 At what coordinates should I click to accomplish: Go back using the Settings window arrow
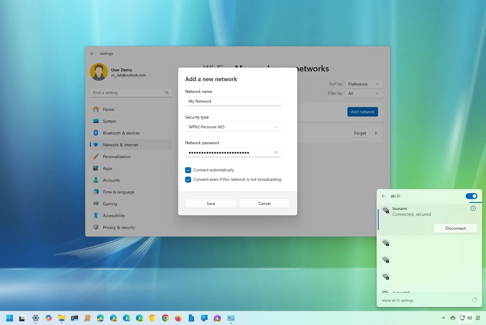tap(92, 53)
